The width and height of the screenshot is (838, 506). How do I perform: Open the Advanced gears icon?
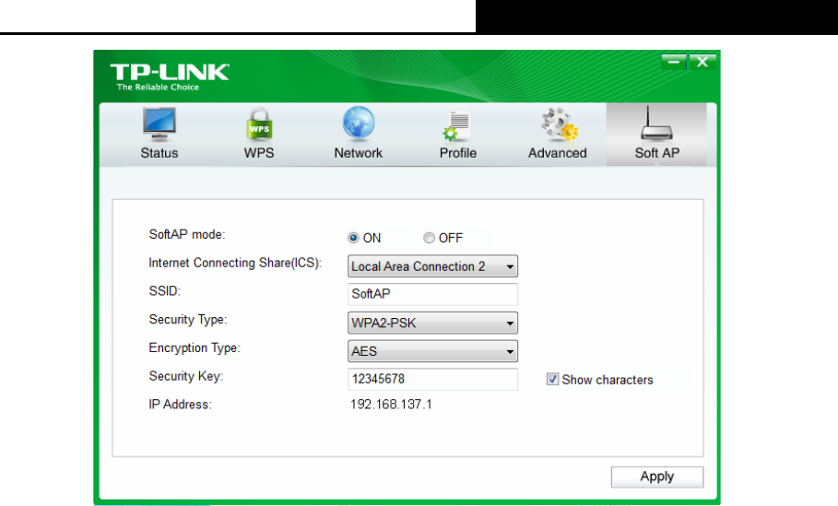559,125
